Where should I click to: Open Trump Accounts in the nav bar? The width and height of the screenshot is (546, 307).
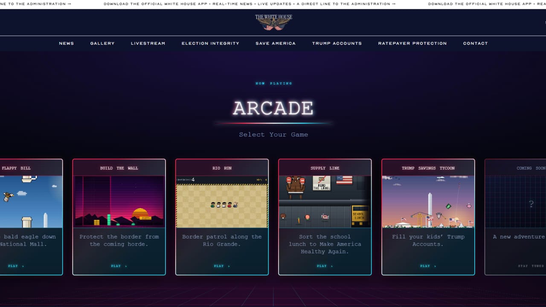pyautogui.click(x=337, y=43)
